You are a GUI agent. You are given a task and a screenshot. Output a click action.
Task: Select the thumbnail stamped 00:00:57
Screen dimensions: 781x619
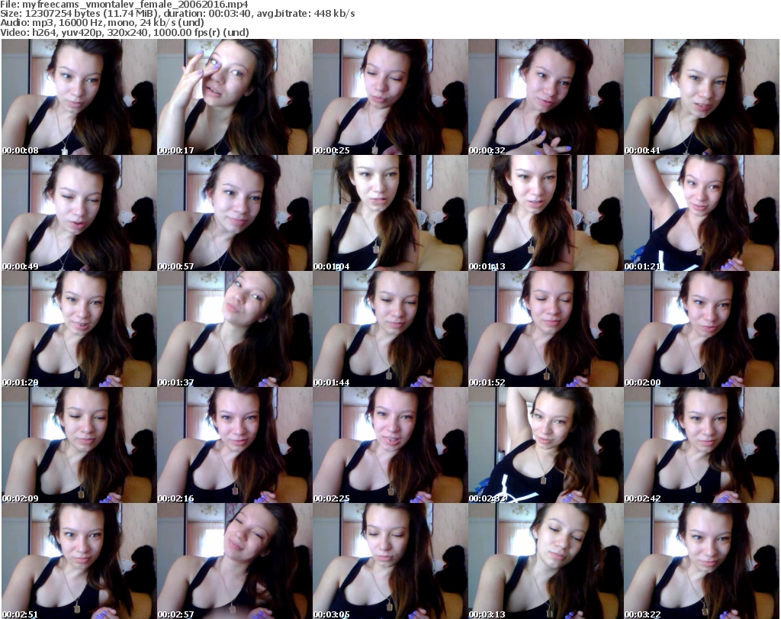(x=235, y=213)
